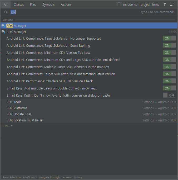Toggle Add multiple carets on double Ctrl switch
The height and width of the screenshot is (180, 178).
tap(169, 88)
